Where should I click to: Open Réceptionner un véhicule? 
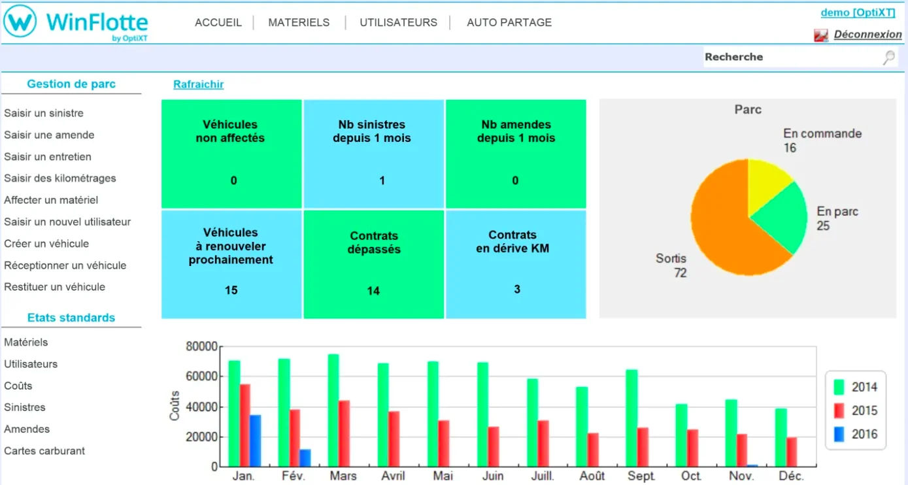click(x=65, y=265)
